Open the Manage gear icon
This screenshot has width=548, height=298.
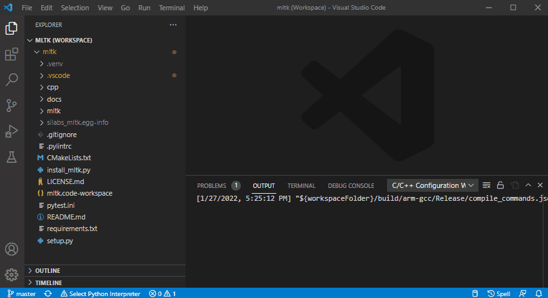tap(11, 275)
